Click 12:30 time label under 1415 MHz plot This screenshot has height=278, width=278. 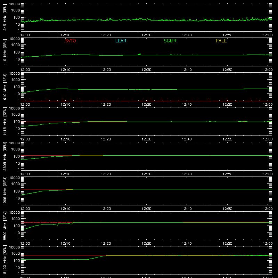146,139
